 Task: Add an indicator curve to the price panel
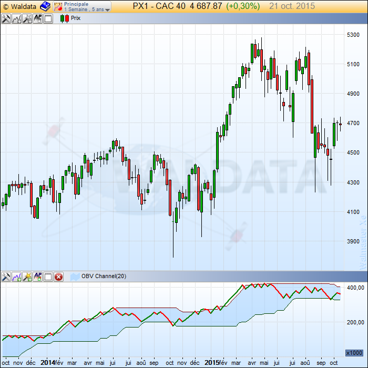click(x=16, y=18)
